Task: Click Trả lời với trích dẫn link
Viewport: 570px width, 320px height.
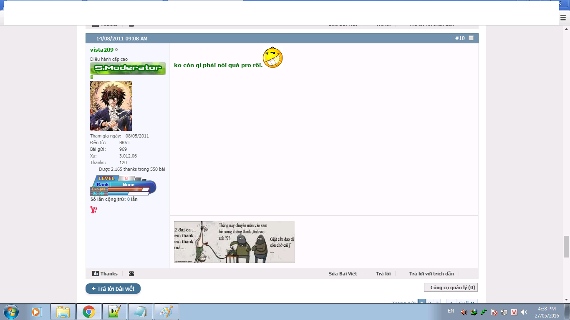Action: point(431,274)
